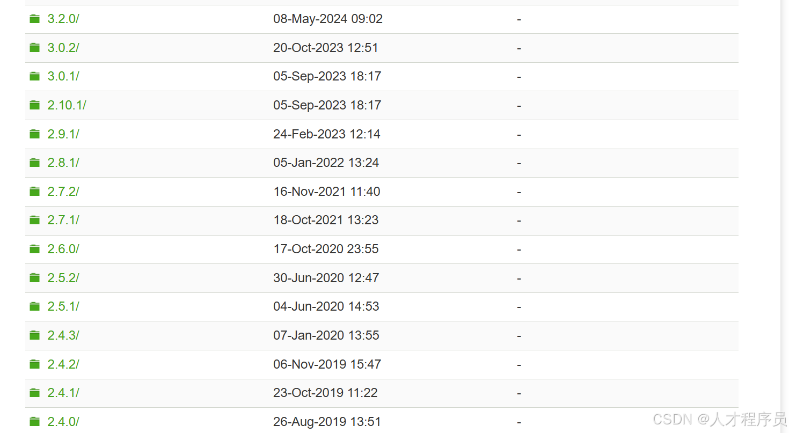Image resolution: width=789 pixels, height=433 pixels.
Task: Click the folder icon next to 2.5.1/
Action: point(35,306)
